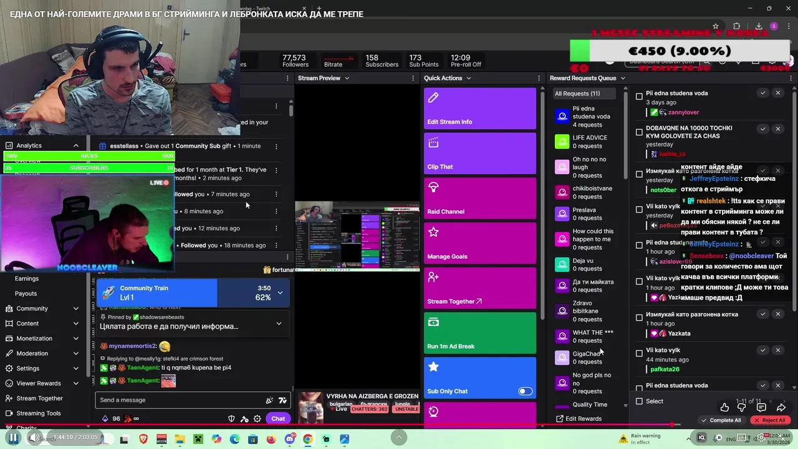Open kebab menu for esstellass gift activity
The image size is (798, 449).
[276, 146]
